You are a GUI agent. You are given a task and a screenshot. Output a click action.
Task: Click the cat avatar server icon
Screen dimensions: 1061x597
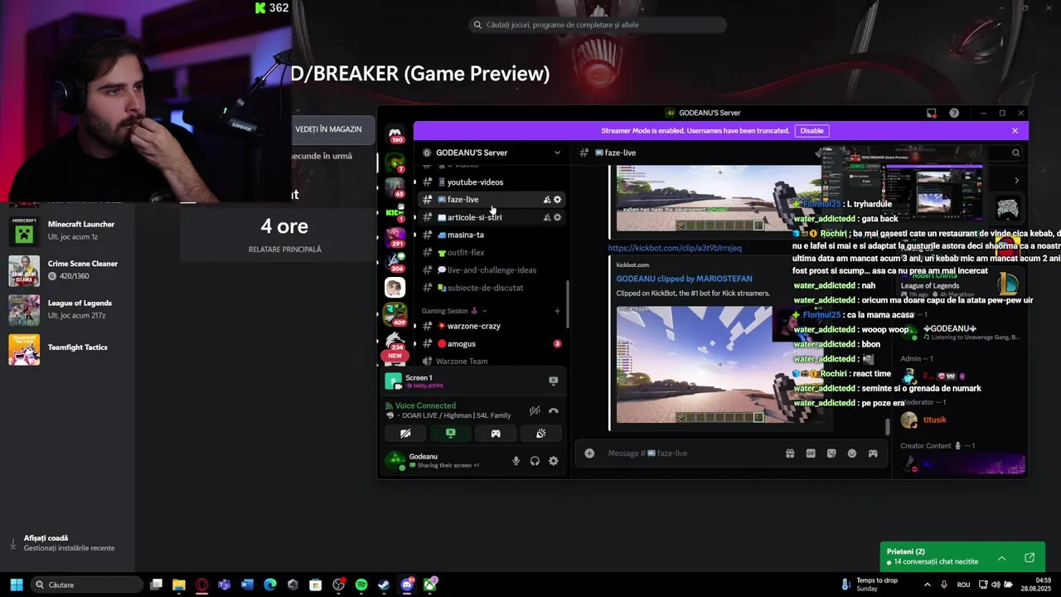(x=395, y=288)
